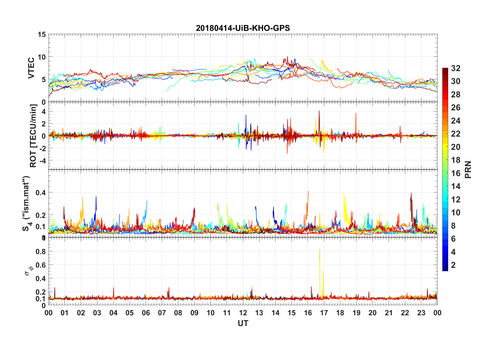Click the "15" tick on the VTEC axis
486x339 pixels.
42,34
